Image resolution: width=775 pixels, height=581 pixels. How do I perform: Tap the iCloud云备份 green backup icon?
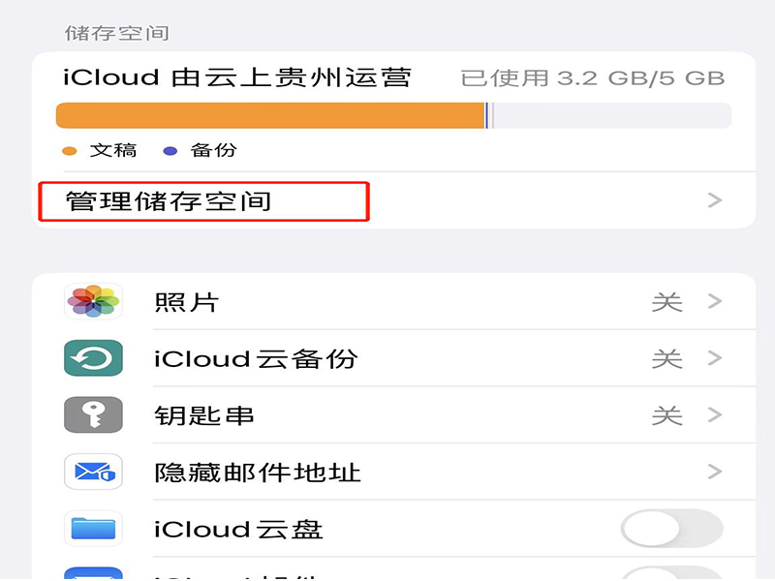[x=93, y=358]
